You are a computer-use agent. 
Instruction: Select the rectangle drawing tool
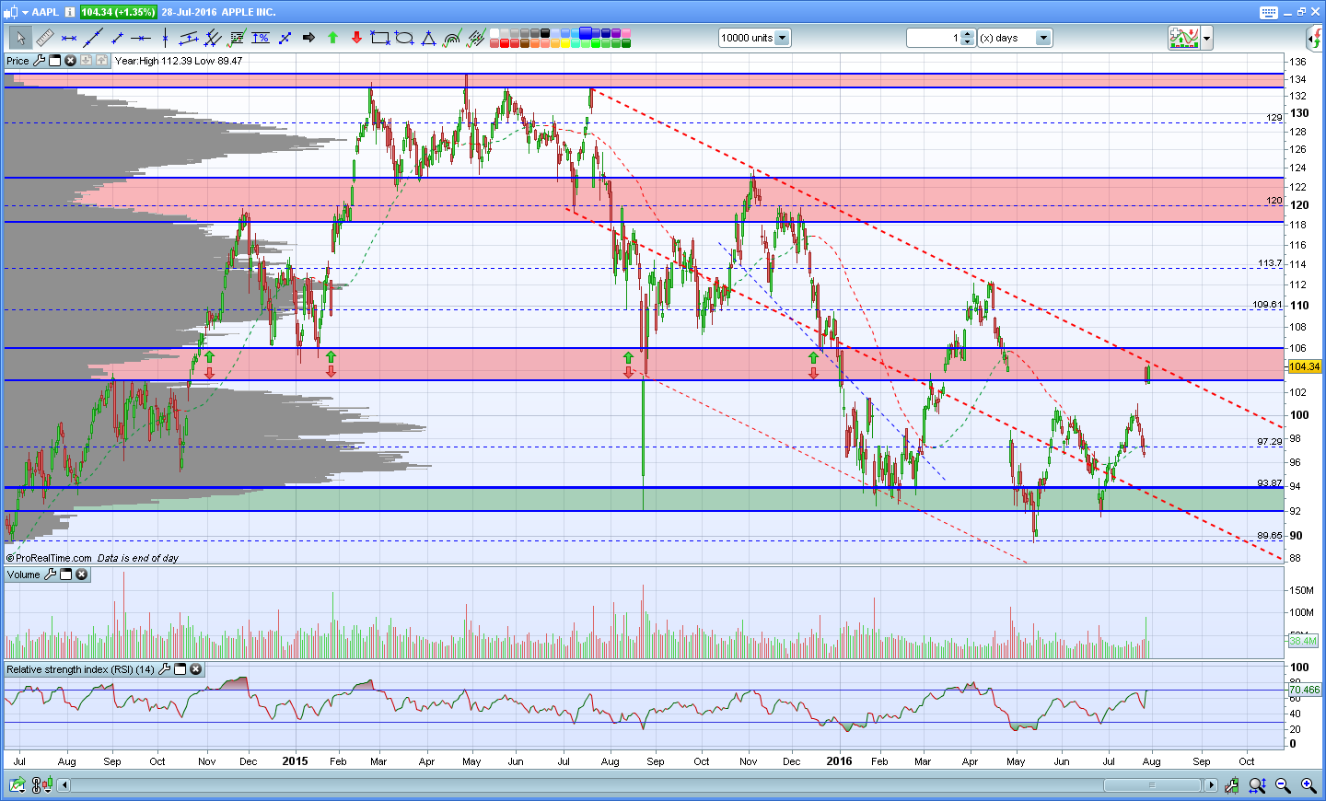[x=380, y=38]
